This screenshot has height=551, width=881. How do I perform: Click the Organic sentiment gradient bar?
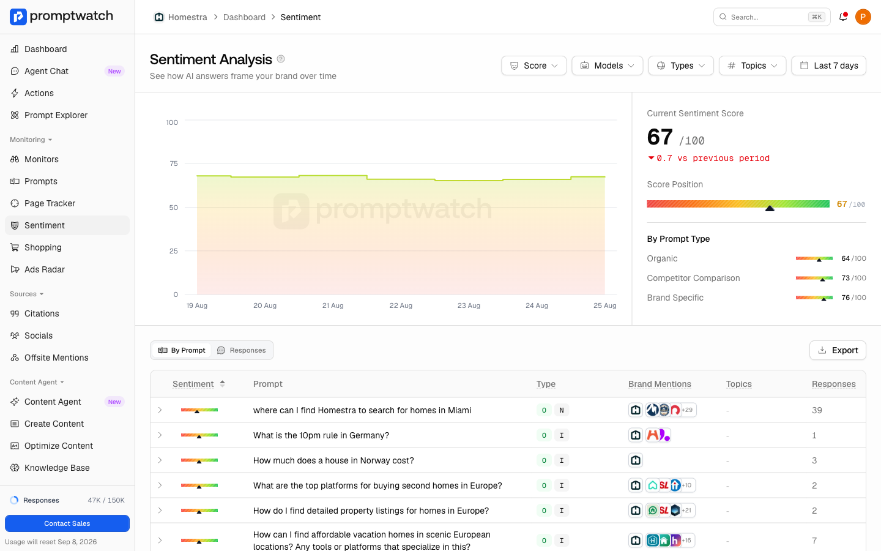[x=814, y=258]
